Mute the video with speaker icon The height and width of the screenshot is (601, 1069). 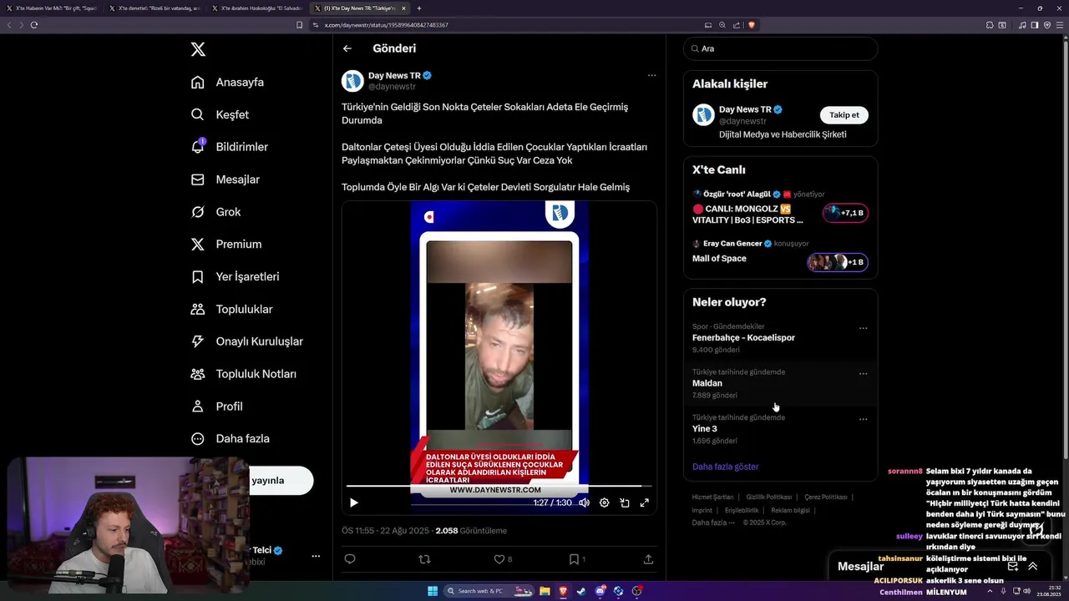(x=585, y=503)
